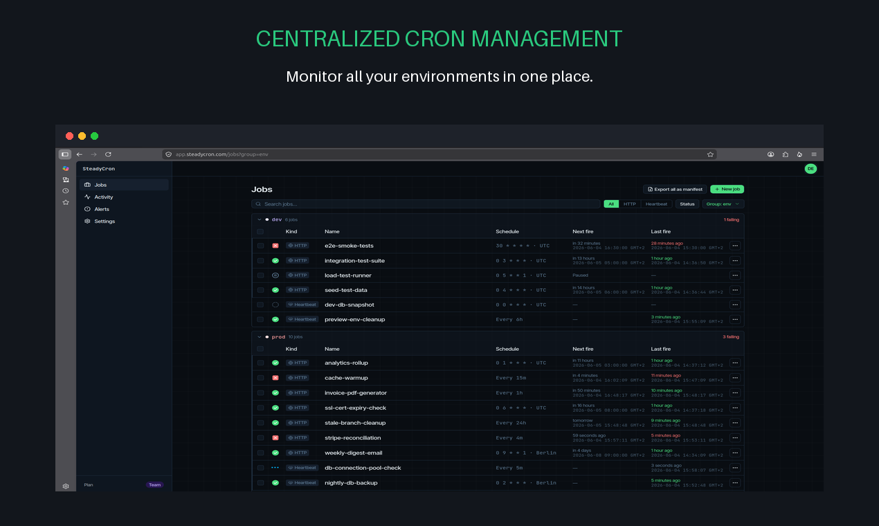Select the All filter tab

pos(611,204)
